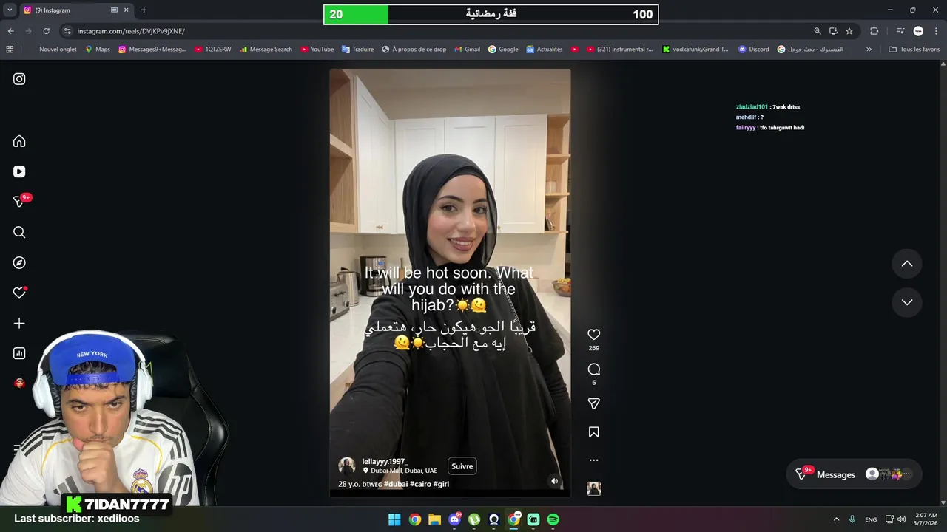Open #dubai hashtag in caption
This screenshot has height=532, width=947.
[396, 484]
